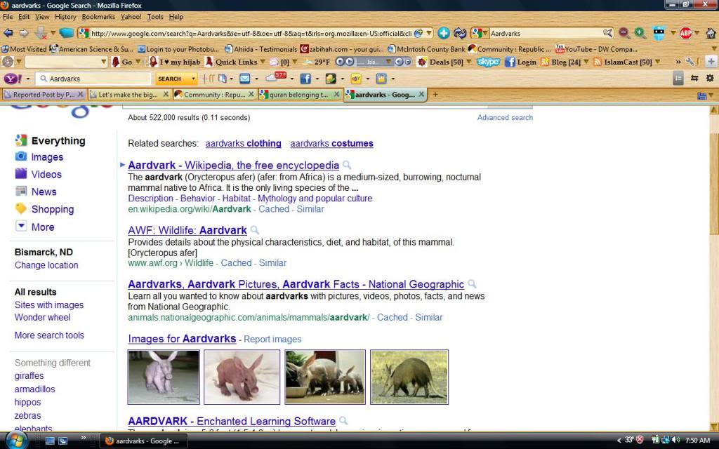Expand the Deals [50] dropdown

coord(468,62)
